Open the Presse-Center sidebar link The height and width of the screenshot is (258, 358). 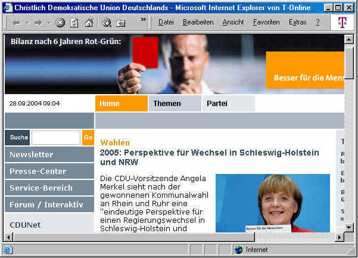pos(49,171)
